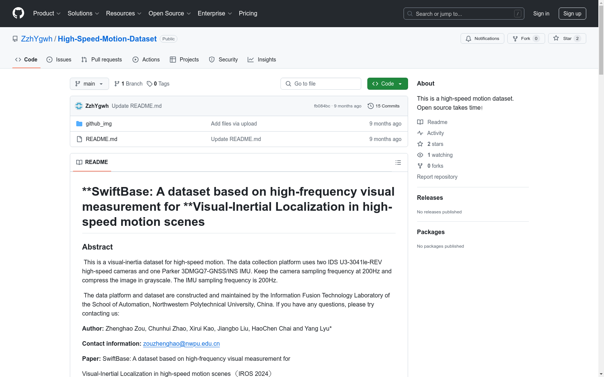Click the Insights graph icon
Viewport: 604px width, 377px height.
click(251, 60)
